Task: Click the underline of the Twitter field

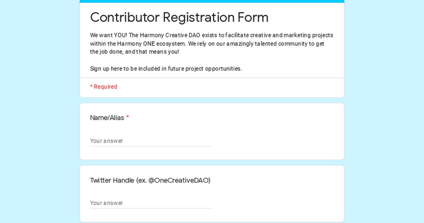Action: [151, 208]
